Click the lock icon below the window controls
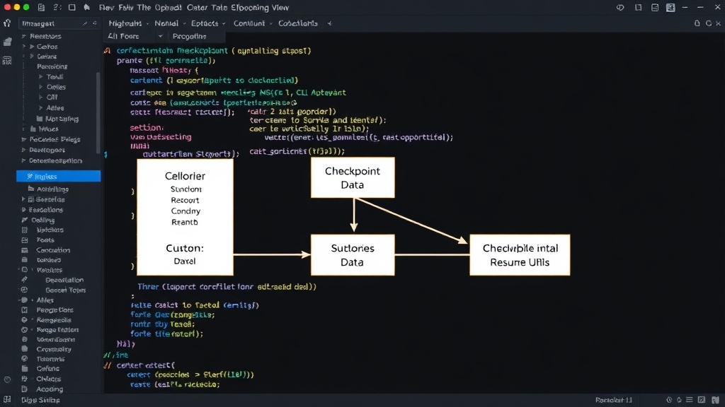The image size is (725, 407). point(697,23)
